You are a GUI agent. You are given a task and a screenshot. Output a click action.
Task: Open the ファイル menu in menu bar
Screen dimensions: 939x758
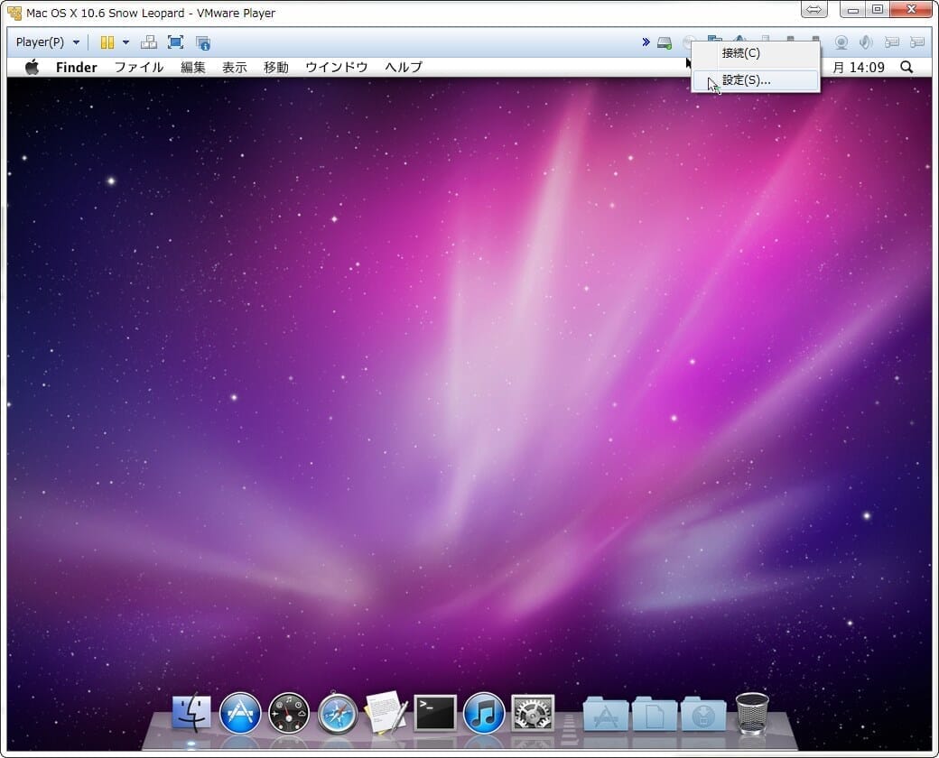coord(138,67)
